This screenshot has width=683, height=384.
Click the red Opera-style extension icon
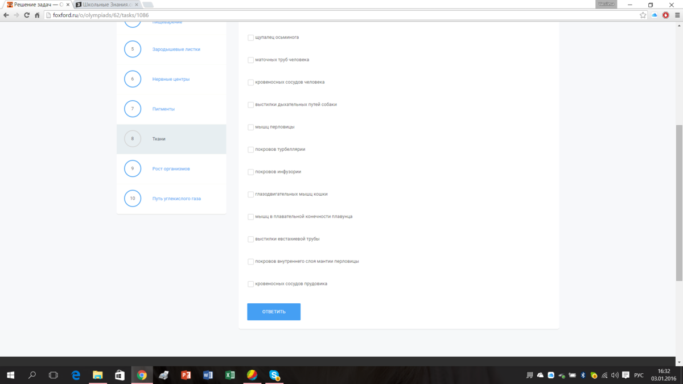click(x=665, y=15)
